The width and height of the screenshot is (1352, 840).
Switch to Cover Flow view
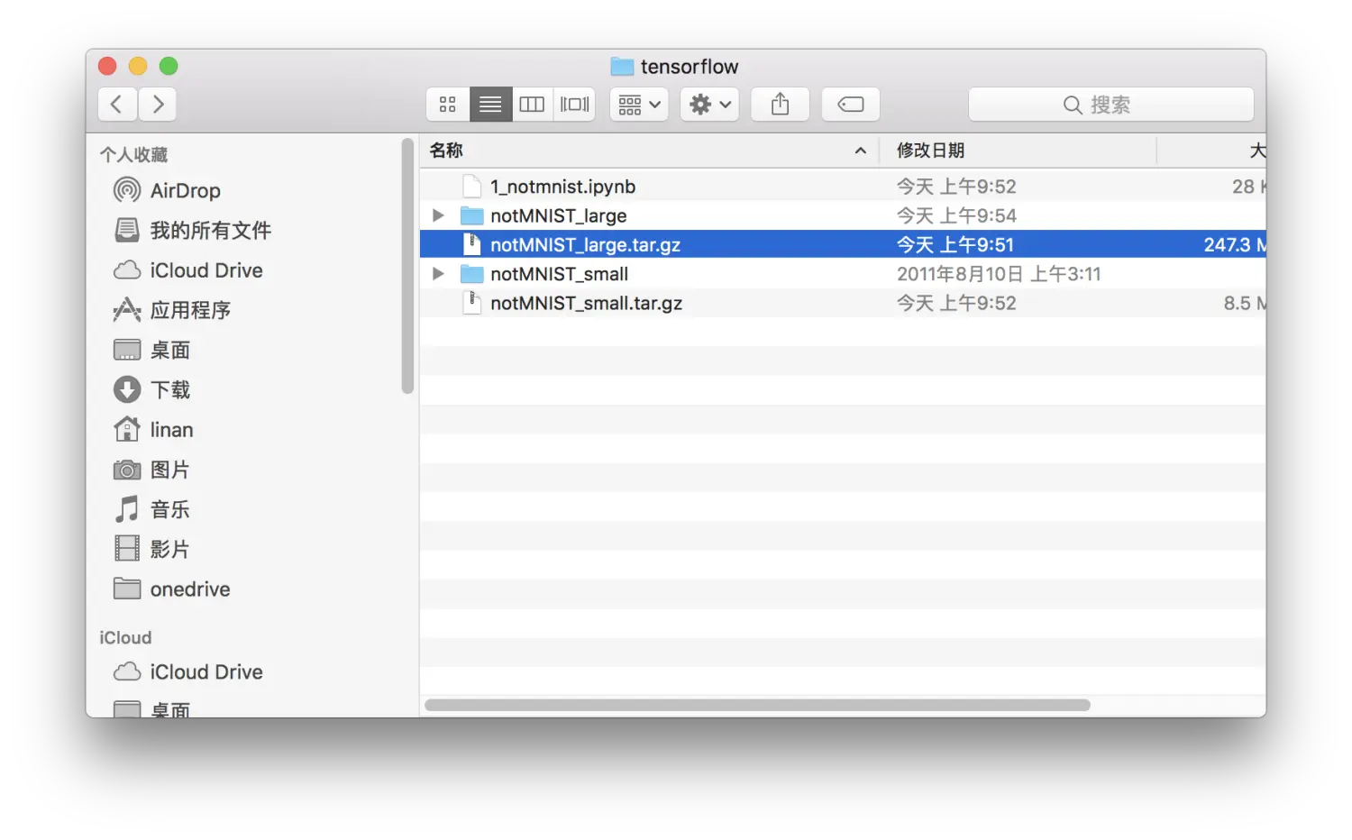click(574, 105)
